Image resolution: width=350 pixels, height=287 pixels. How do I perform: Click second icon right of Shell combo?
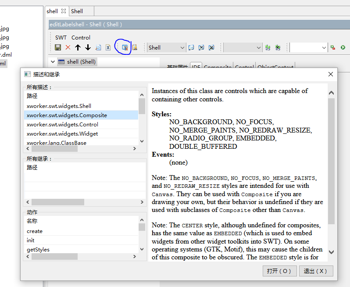point(201,47)
